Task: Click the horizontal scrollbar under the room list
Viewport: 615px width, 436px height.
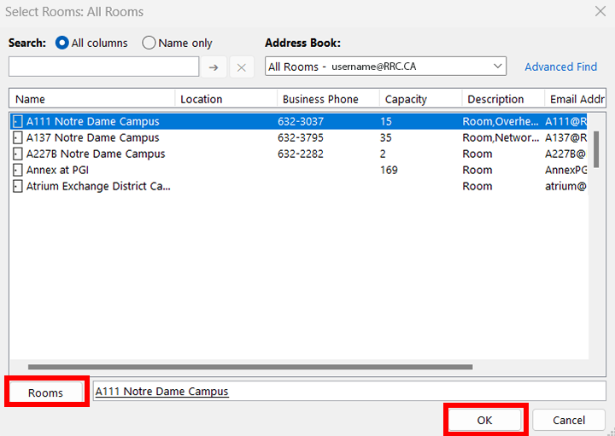Action: click(249, 367)
